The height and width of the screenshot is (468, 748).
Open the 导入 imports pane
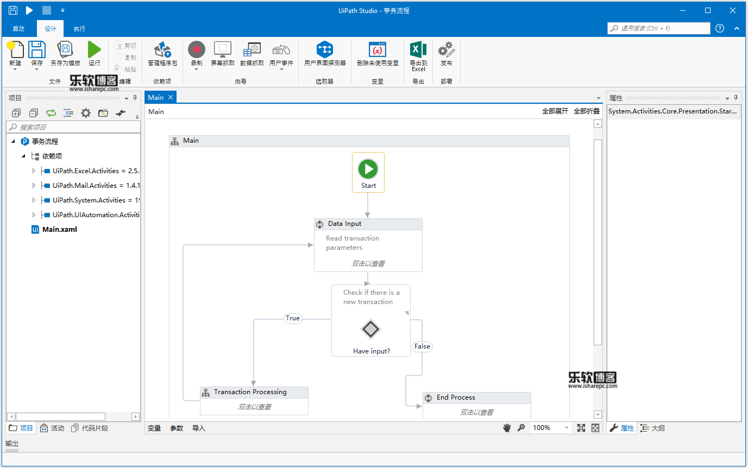tap(199, 428)
